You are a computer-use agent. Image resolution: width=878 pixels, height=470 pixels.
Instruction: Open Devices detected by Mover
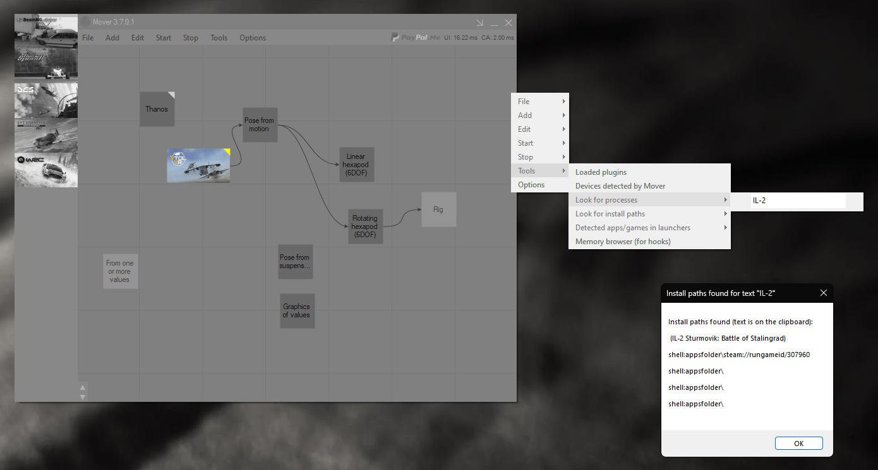coord(649,186)
